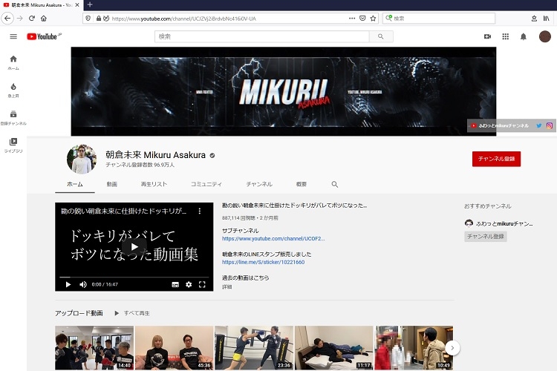Open the 10:49 video thumbnail
Screen dimensions: 557x371
pos(414,348)
